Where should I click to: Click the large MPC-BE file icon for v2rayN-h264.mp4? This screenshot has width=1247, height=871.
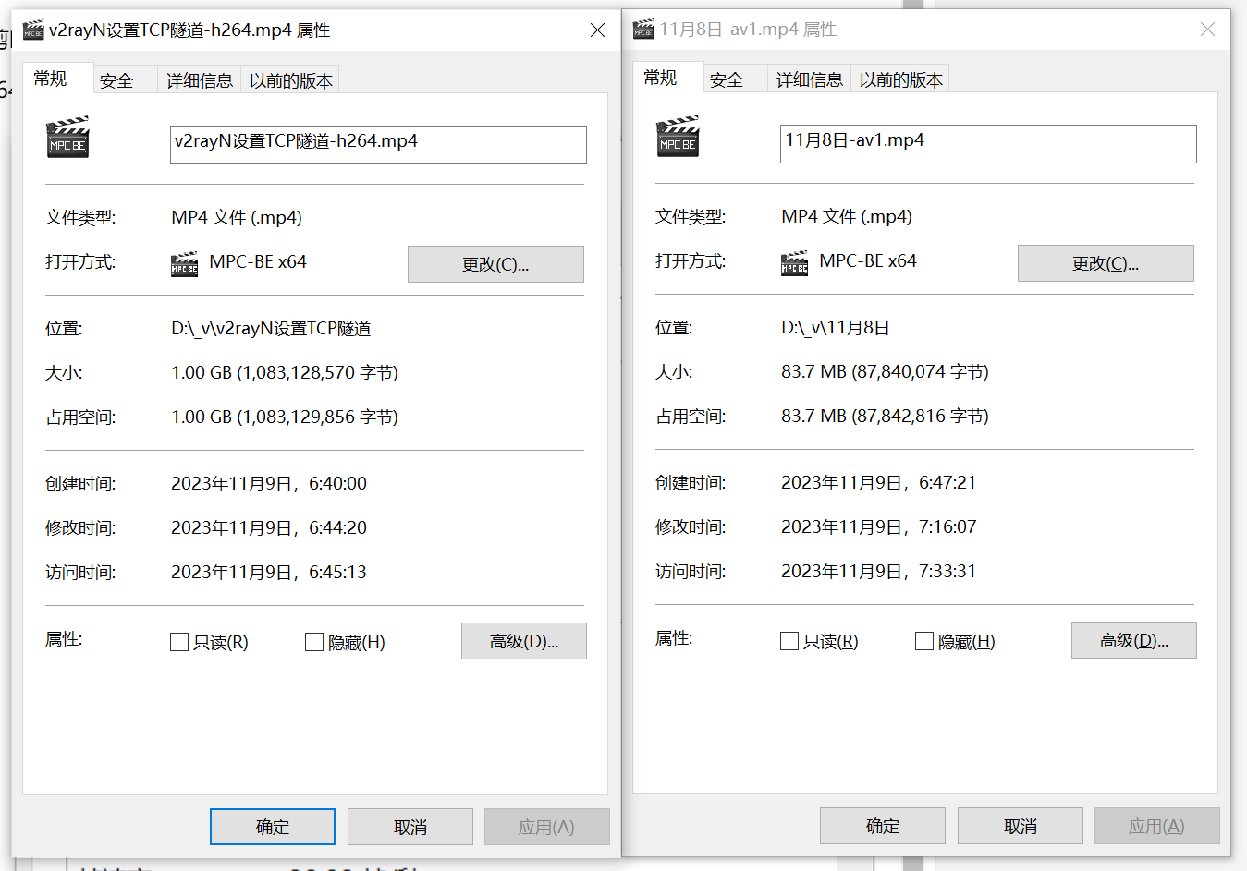point(67,137)
